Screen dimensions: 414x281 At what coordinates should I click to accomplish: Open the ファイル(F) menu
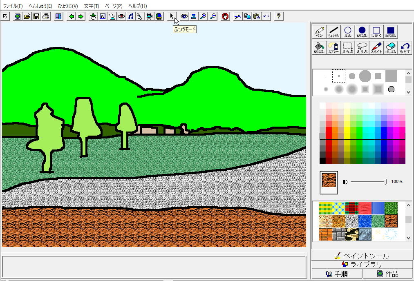click(13, 6)
